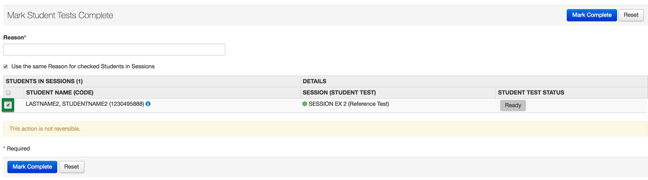Click the STUDENTS IN SESSIONS (1) header
This screenshot has width=648, height=180.
(x=44, y=81)
